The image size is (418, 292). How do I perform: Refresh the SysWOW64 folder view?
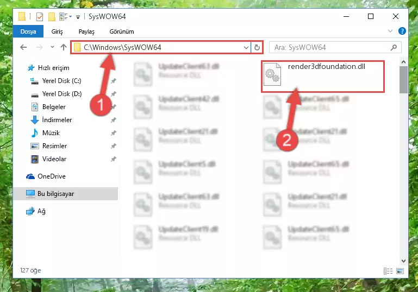[x=257, y=48]
